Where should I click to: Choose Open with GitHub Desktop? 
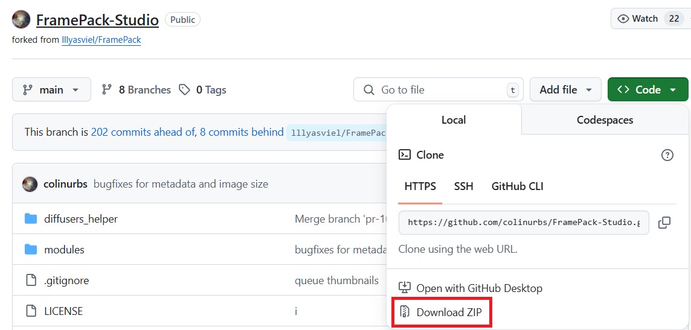[x=478, y=288]
